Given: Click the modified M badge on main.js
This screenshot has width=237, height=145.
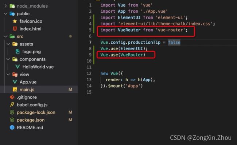Looking at the screenshot, I should point(70,90).
